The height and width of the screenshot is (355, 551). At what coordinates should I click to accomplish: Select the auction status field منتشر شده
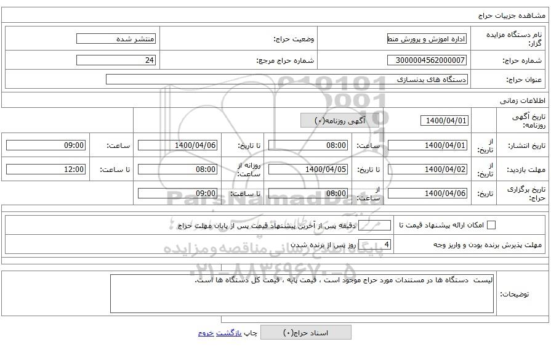click(116, 39)
